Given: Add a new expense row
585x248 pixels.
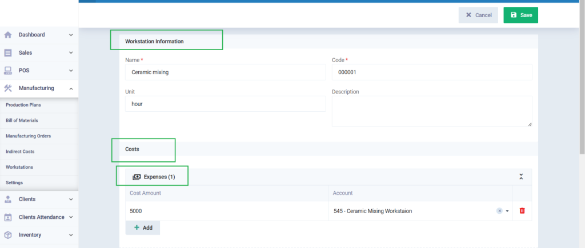Looking at the screenshot, I should pos(143,227).
